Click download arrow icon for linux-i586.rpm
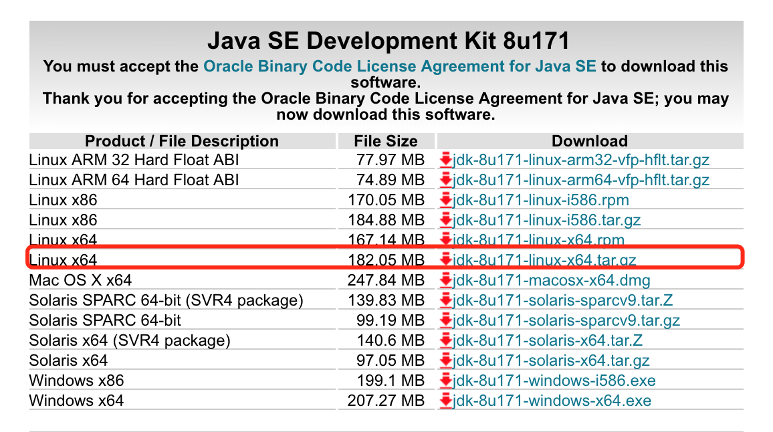Image resolution: width=773 pixels, height=432 pixels. pos(445,200)
